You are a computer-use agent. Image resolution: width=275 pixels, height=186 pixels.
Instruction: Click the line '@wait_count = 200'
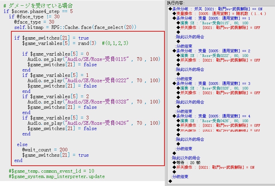pos(45,150)
